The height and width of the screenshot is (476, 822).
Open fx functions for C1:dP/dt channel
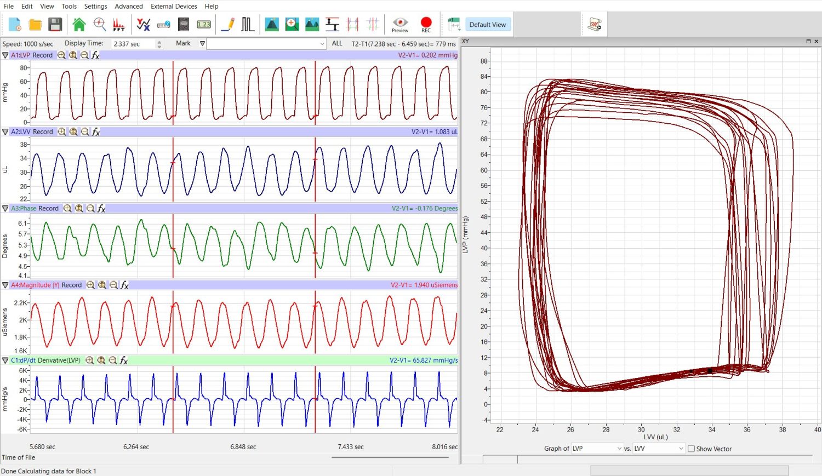(x=124, y=360)
